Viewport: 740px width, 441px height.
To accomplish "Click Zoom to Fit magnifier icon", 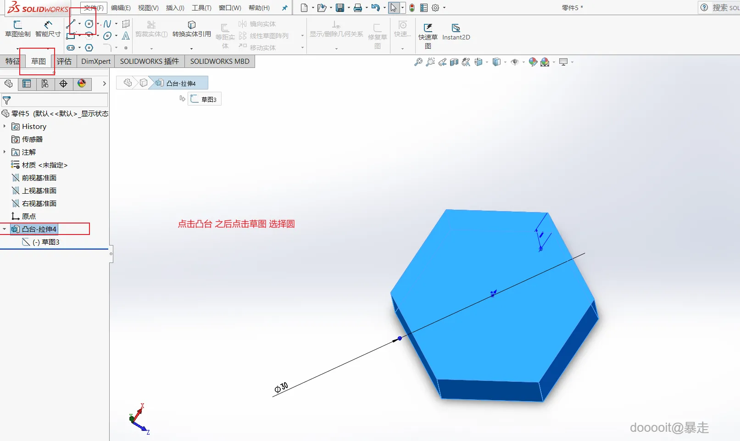I will click(x=418, y=62).
